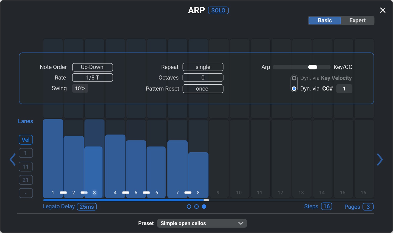This screenshot has width=393, height=233.
Task: Toggle the tie between steps 2 and 3
Action: coord(84,193)
